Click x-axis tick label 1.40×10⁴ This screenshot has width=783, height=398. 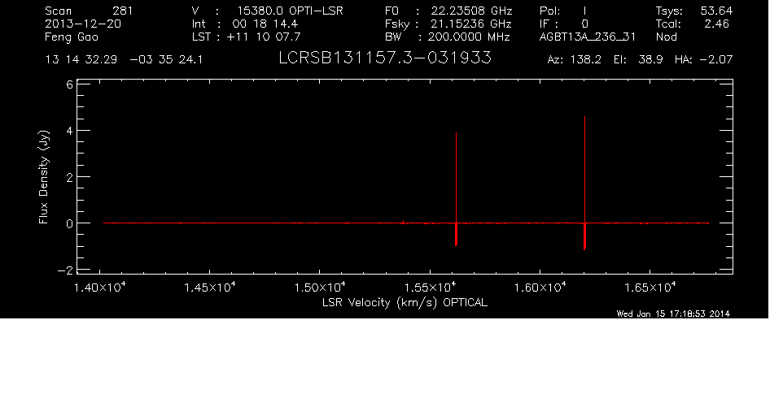point(100,288)
